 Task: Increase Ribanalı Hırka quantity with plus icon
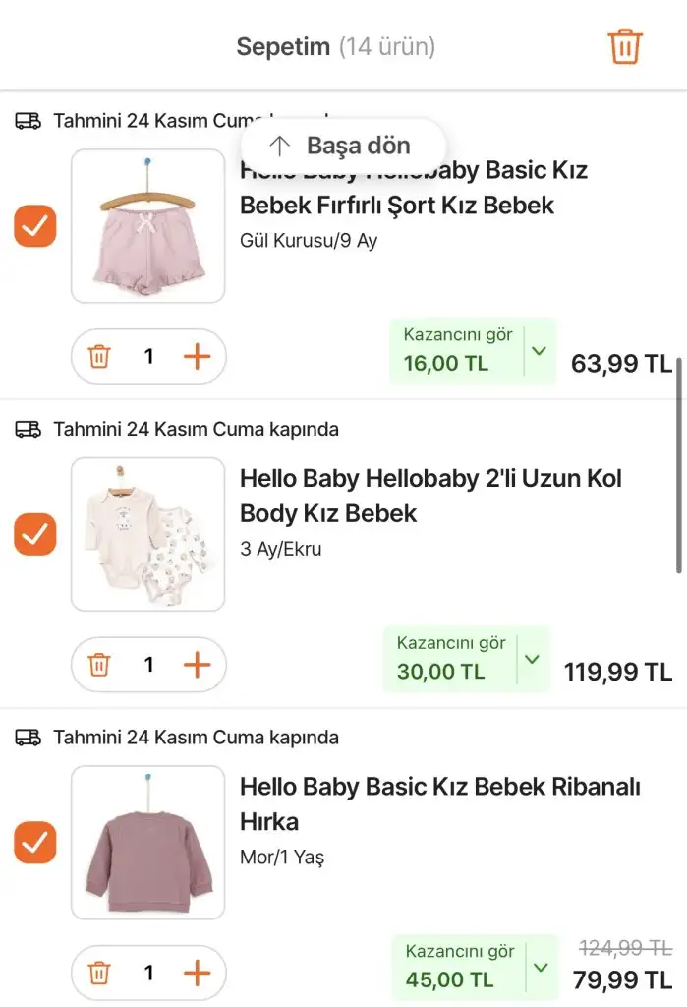198,974
